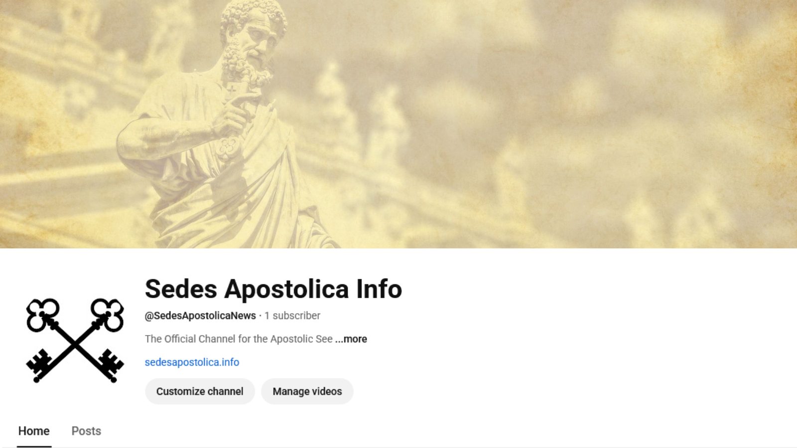Click the upper-right key bow in avatar
Screen dimensions: 797x448
108,315
